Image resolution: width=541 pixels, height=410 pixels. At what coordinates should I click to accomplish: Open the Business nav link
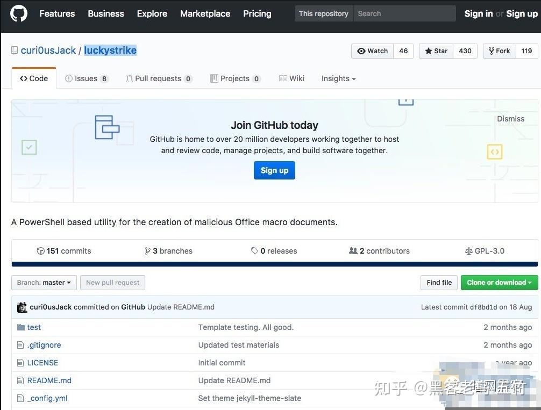pyautogui.click(x=105, y=14)
